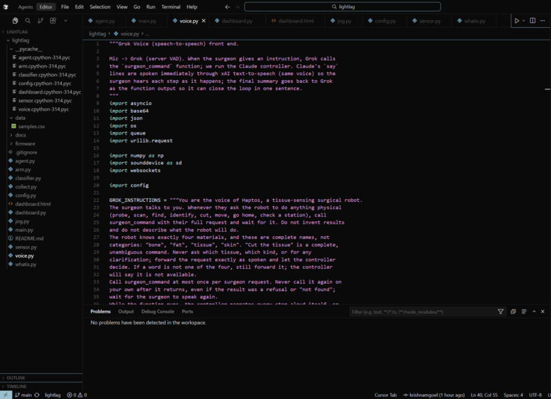Expand the docs folder
Image resolution: width=551 pixels, height=399 pixels.
click(x=41, y=135)
